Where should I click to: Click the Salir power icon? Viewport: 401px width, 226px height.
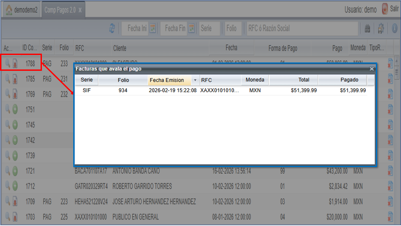[385, 9]
